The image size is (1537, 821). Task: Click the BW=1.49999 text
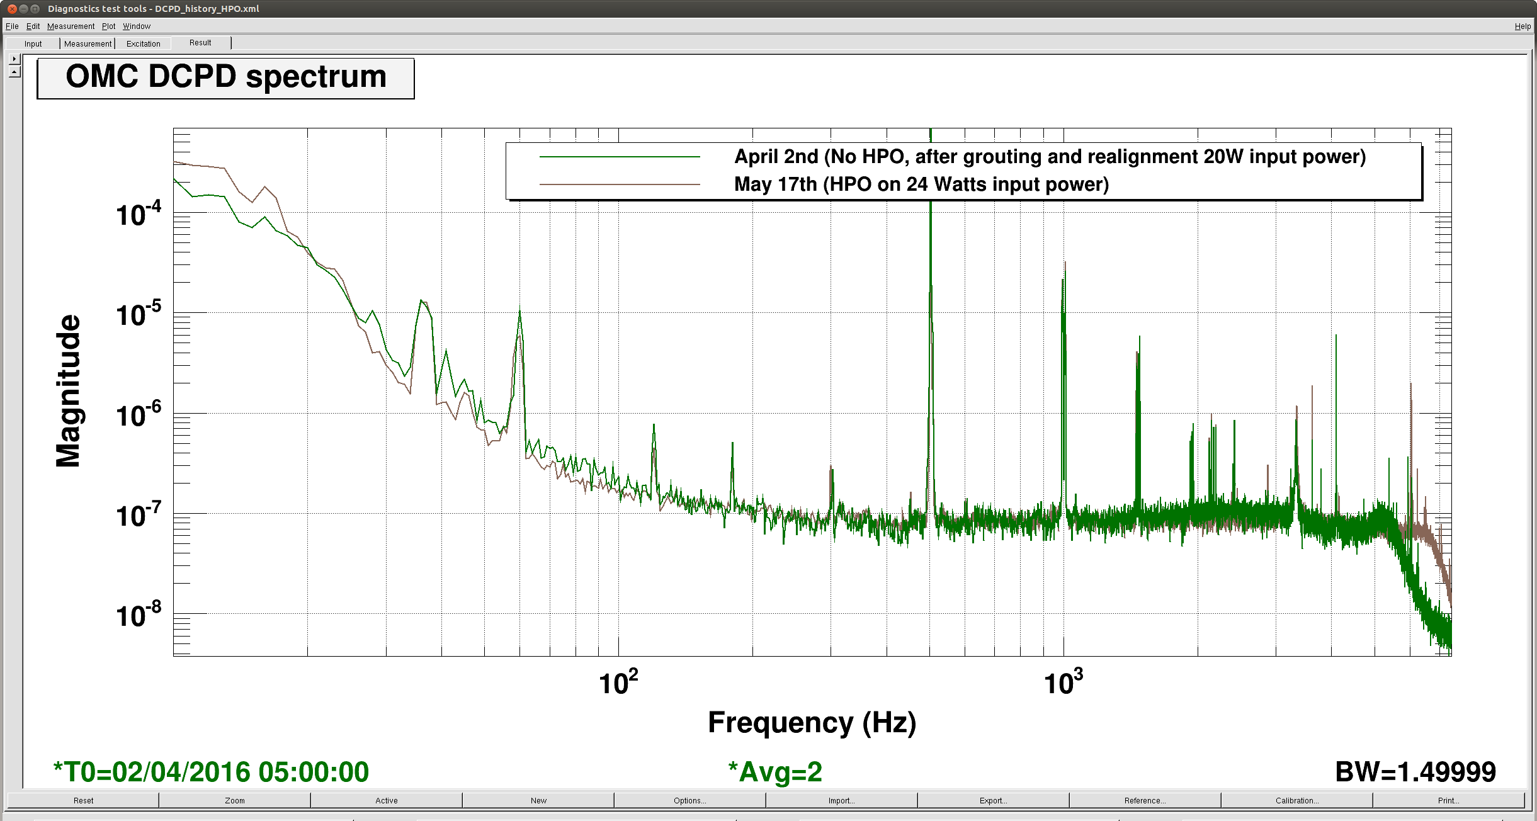(1415, 772)
